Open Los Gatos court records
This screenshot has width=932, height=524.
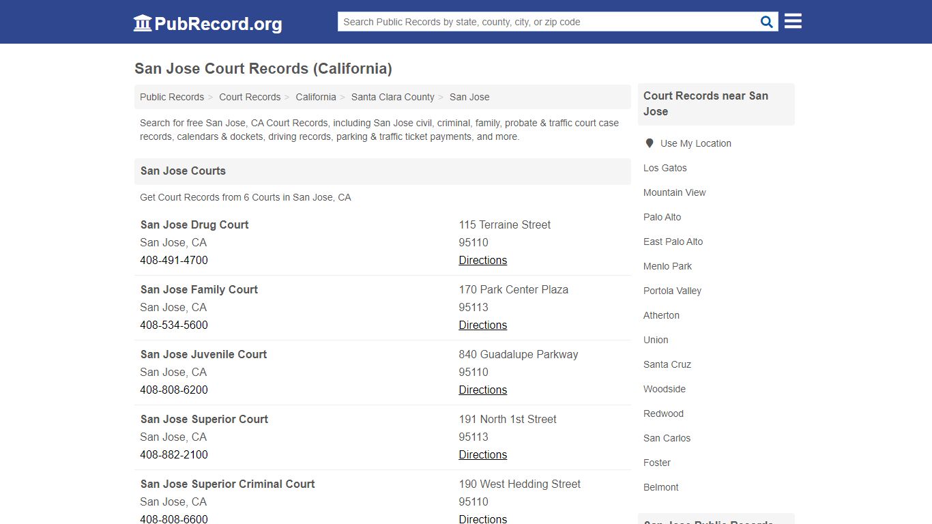click(x=665, y=168)
